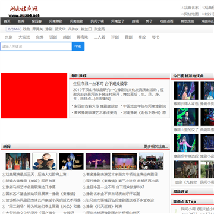
Task: Open the 单娘 poster news thumbnail
Action: click(x=71, y=161)
